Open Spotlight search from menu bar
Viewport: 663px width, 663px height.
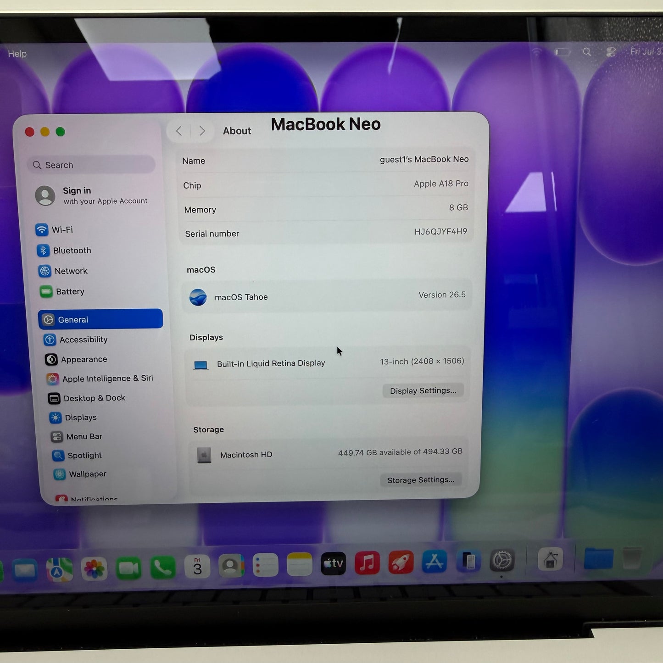click(x=587, y=52)
